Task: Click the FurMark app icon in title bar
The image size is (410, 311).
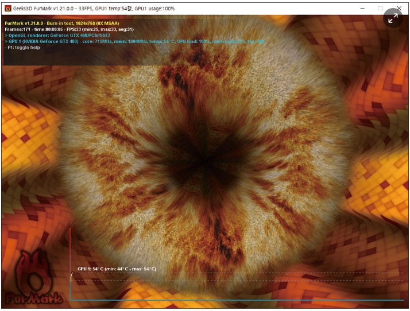Action: [x=8, y=9]
